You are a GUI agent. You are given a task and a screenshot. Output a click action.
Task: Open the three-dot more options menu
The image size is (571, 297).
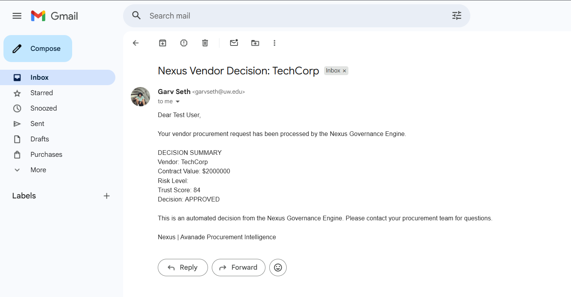tap(274, 43)
